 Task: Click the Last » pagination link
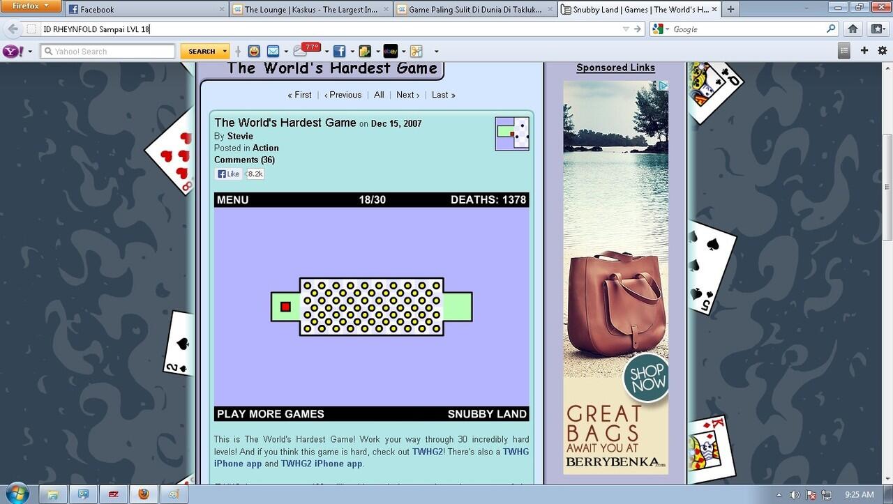click(x=444, y=95)
